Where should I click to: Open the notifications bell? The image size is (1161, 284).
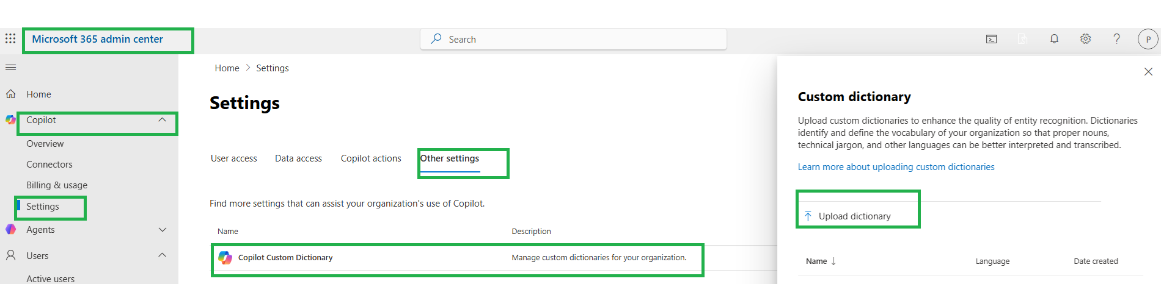(1054, 39)
